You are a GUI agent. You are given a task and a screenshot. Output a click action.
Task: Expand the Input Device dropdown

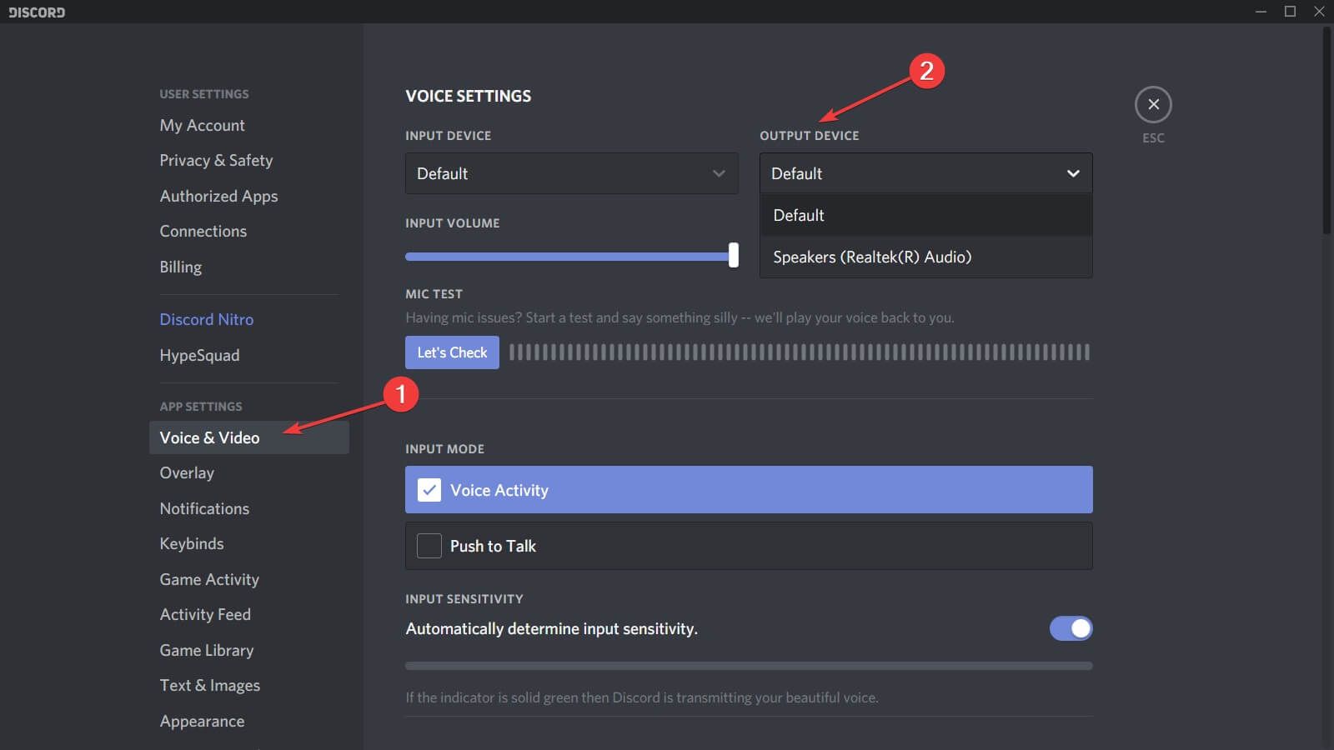571,173
